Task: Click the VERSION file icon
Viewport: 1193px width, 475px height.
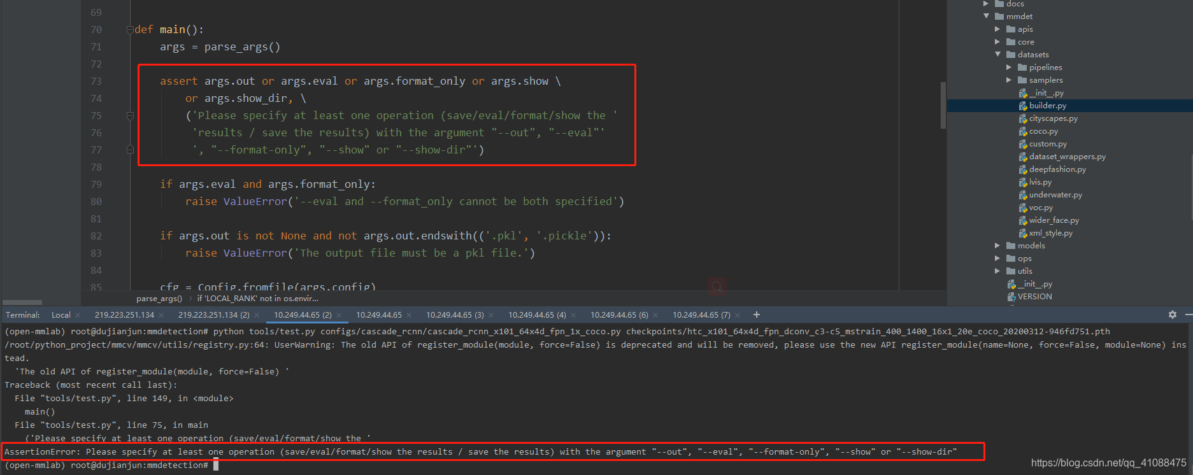Action: [1011, 297]
